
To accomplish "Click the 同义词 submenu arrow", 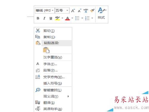I will pyautogui.click(x=68, y=96).
